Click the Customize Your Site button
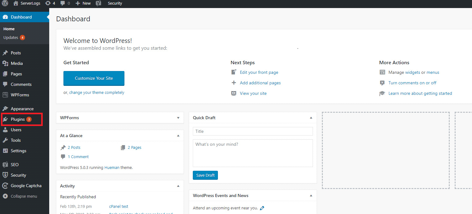This screenshot has width=472, height=214. (94, 78)
